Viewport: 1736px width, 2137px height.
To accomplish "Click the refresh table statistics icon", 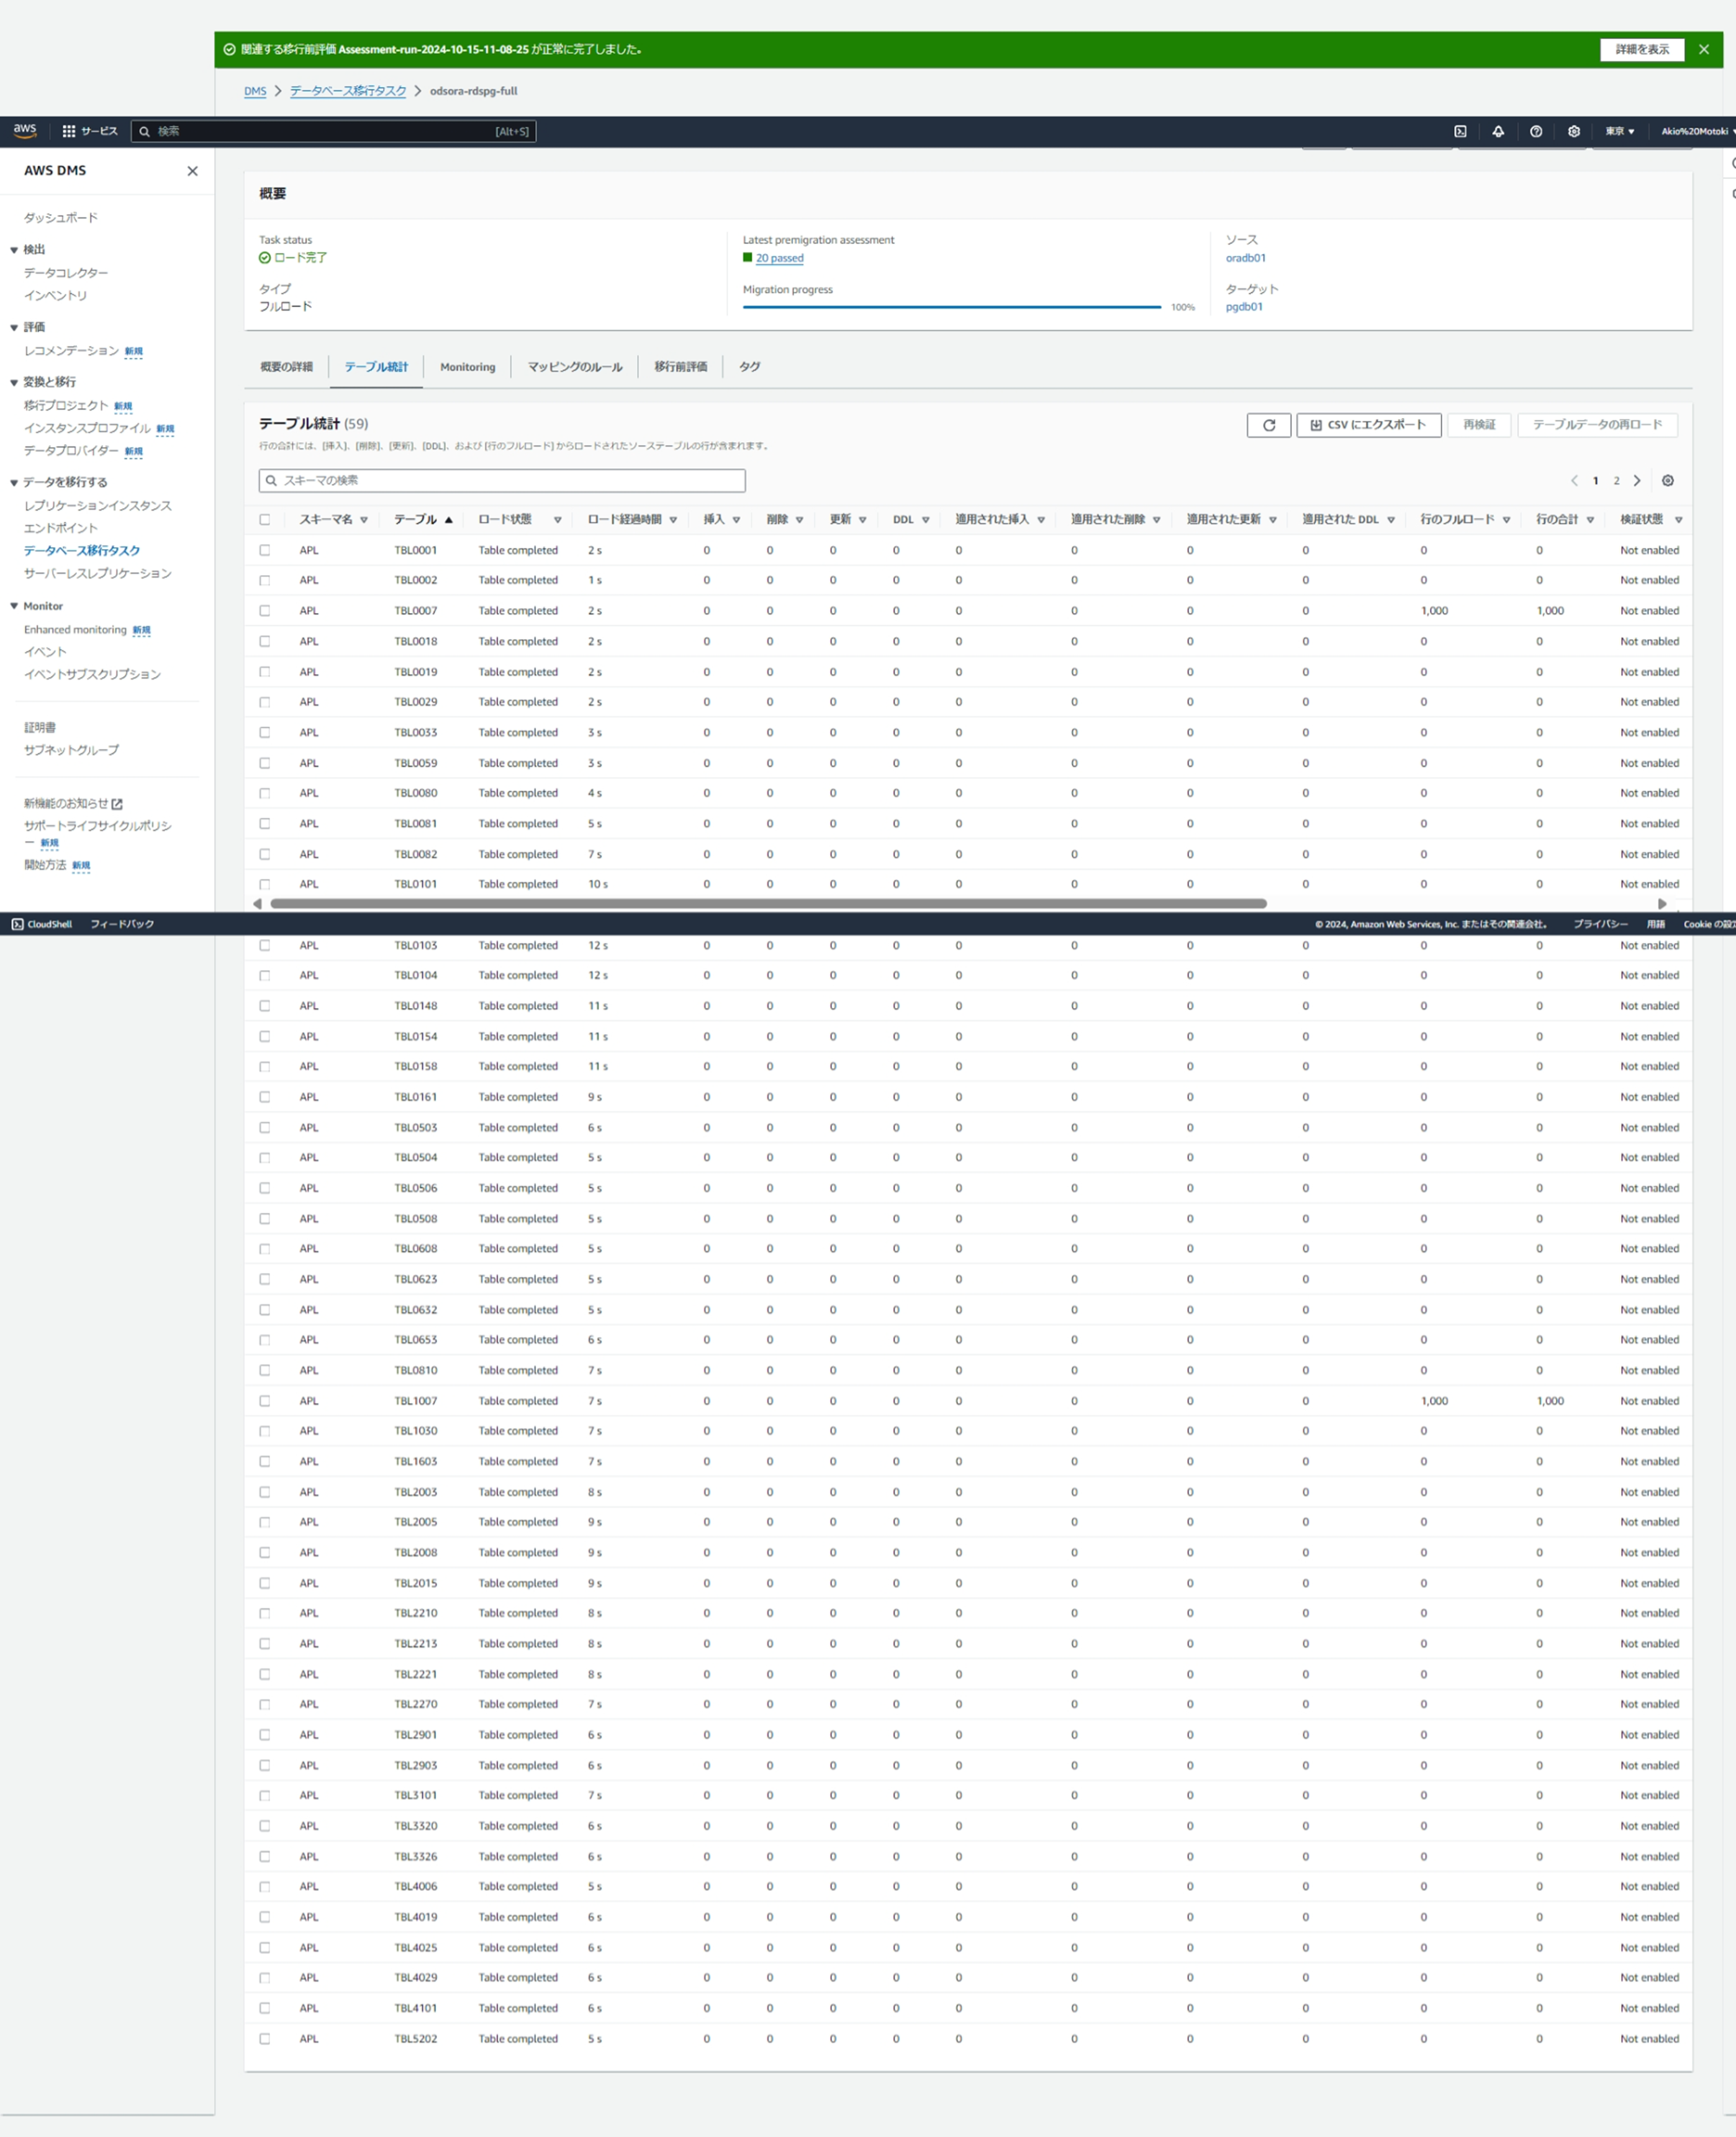I will coord(1268,425).
